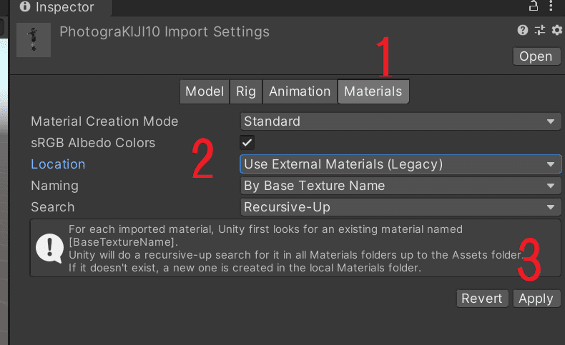Viewport: 565px width, 345px height.
Task: Click the Open button
Action: click(x=536, y=56)
